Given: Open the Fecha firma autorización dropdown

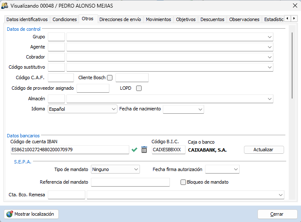Looking at the screenshot, I should pos(235,169).
